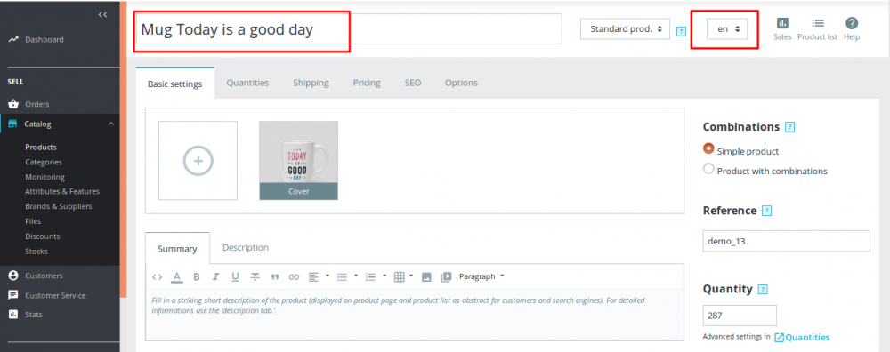Switch to the Basic settings tab
The height and width of the screenshot is (352, 890).
pyautogui.click(x=174, y=84)
